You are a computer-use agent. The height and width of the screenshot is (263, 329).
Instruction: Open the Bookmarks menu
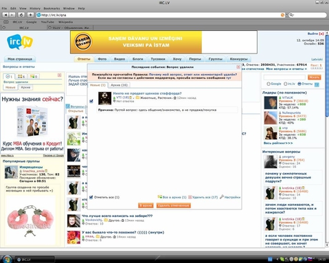pyautogui.click(x=52, y=8)
